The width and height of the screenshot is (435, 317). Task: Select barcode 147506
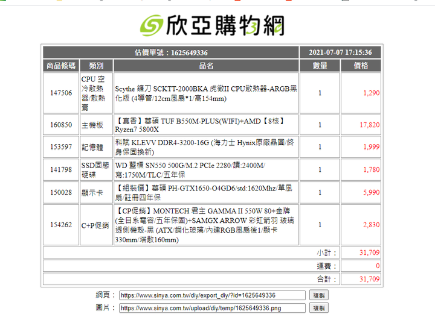tap(61, 93)
